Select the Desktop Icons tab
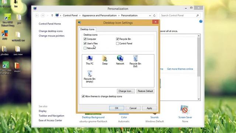This screenshot has height=133, width=236. (x=87, y=29)
